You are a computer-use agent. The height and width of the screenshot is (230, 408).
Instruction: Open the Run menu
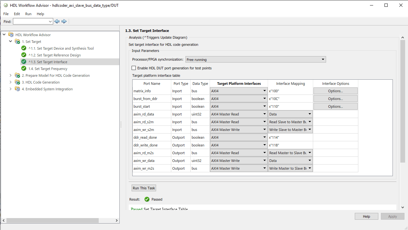[x=28, y=14]
